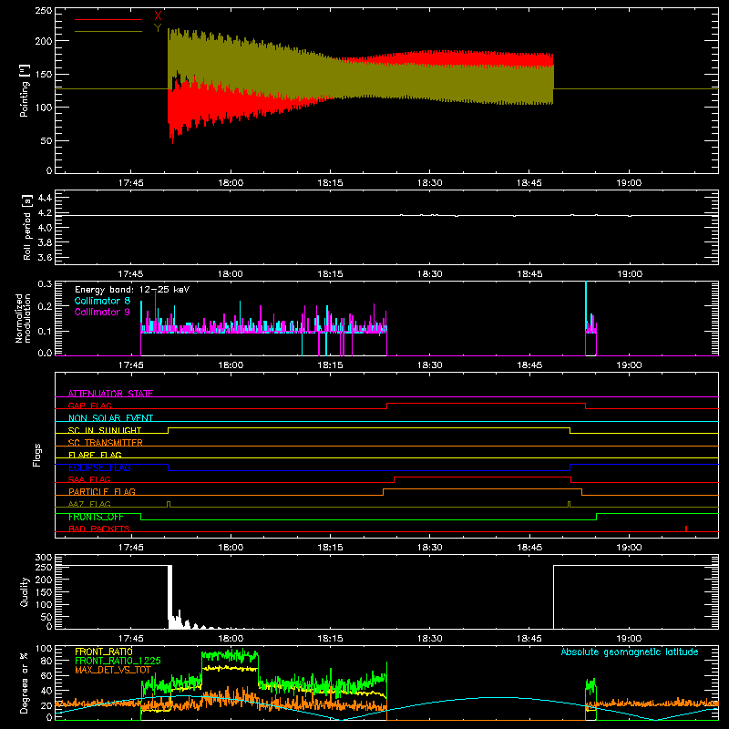Viewport: 729px width, 729px height.
Task: Click the 'Absolute geomagnetic latitude' label
Action: tap(630, 652)
